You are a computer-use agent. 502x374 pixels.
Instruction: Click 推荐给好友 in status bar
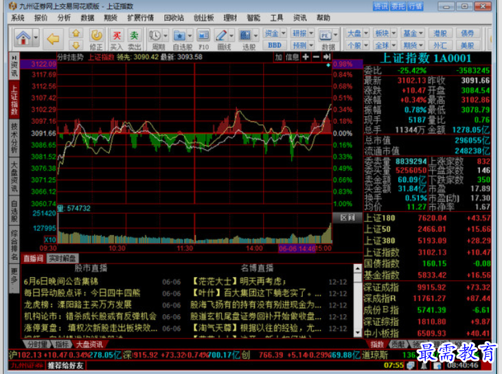pos(65,365)
